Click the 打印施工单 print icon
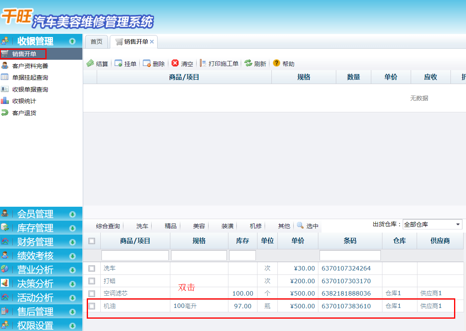The height and width of the screenshot is (331, 466). [x=203, y=63]
